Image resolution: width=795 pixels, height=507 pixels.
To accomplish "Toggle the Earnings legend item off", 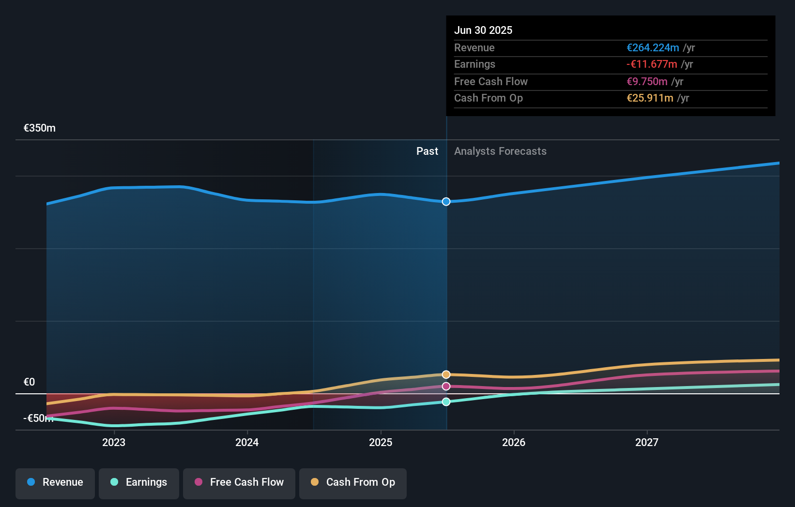I will click(x=139, y=482).
